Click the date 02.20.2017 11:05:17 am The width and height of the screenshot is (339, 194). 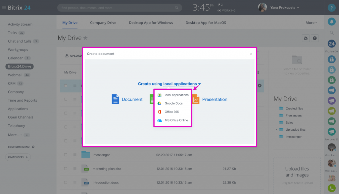[x=174, y=155]
